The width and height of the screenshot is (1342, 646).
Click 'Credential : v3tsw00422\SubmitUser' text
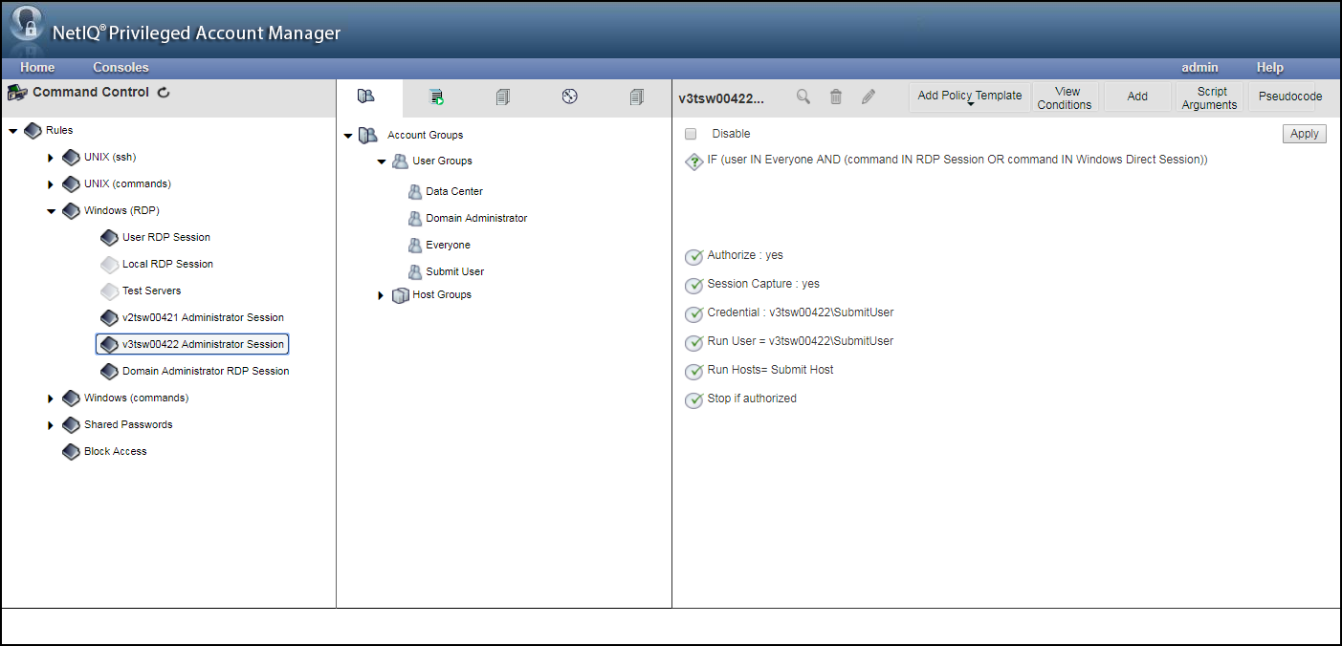click(x=801, y=312)
